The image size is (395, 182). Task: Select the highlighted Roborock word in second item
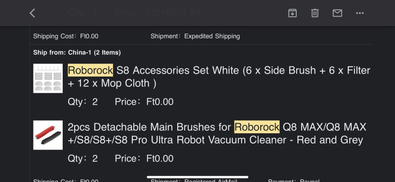coord(257,127)
